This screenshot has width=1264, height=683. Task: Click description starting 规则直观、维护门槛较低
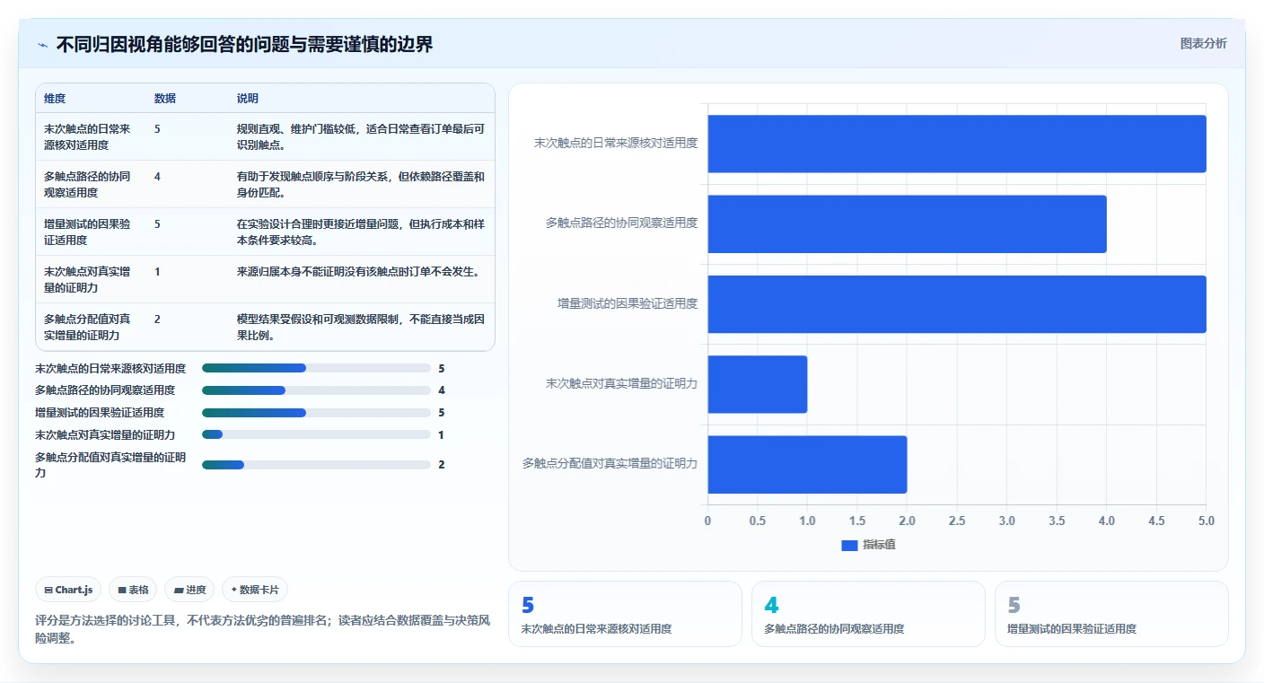361,136
